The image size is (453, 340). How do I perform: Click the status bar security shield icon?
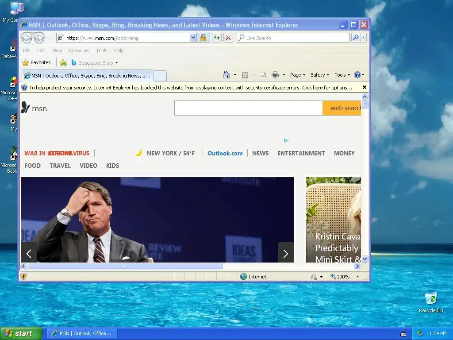23,276
